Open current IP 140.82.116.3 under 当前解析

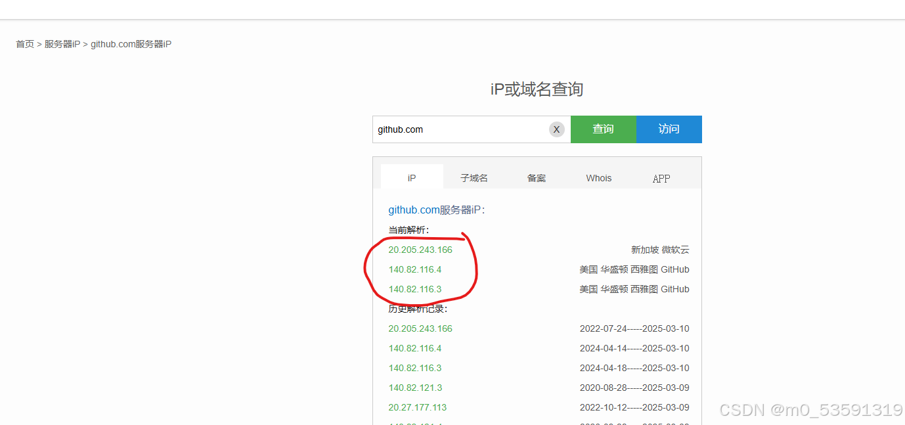tap(415, 289)
